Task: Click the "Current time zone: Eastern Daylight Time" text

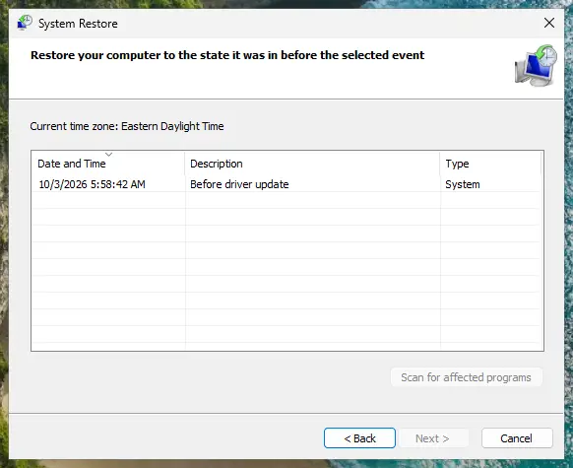Action: coord(127,126)
